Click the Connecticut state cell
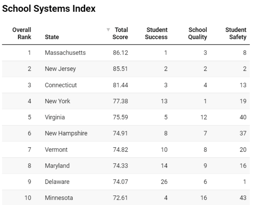 60,85
